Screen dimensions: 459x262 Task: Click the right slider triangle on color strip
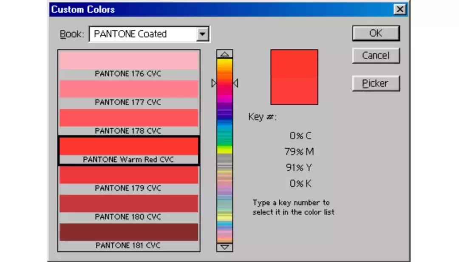coord(235,83)
